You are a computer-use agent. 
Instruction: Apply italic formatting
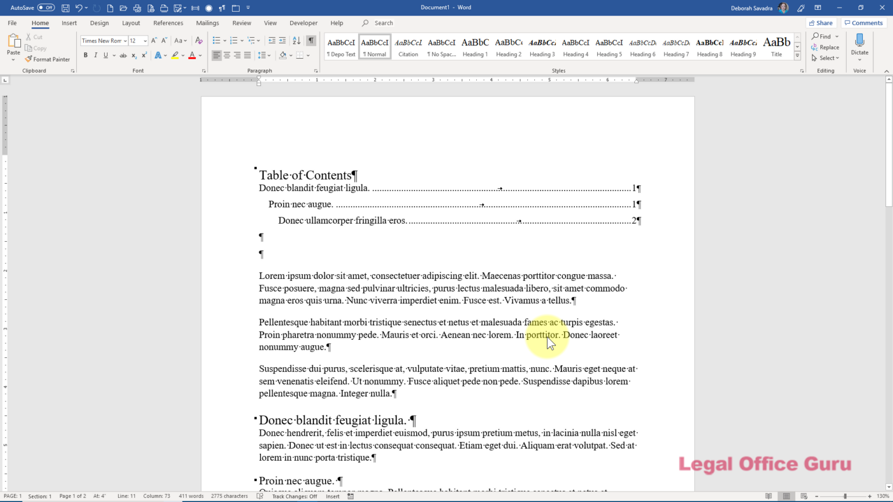[95, 55]
